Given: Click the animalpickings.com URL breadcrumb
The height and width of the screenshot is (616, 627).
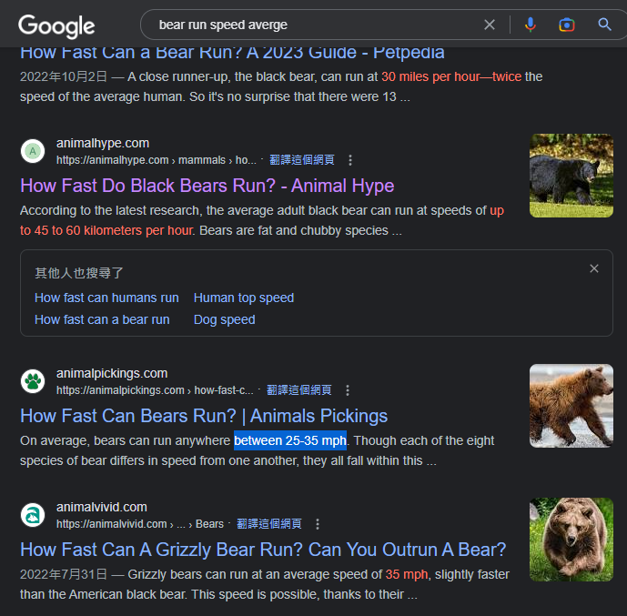Looking at the screenshot, I should point(155,390).
